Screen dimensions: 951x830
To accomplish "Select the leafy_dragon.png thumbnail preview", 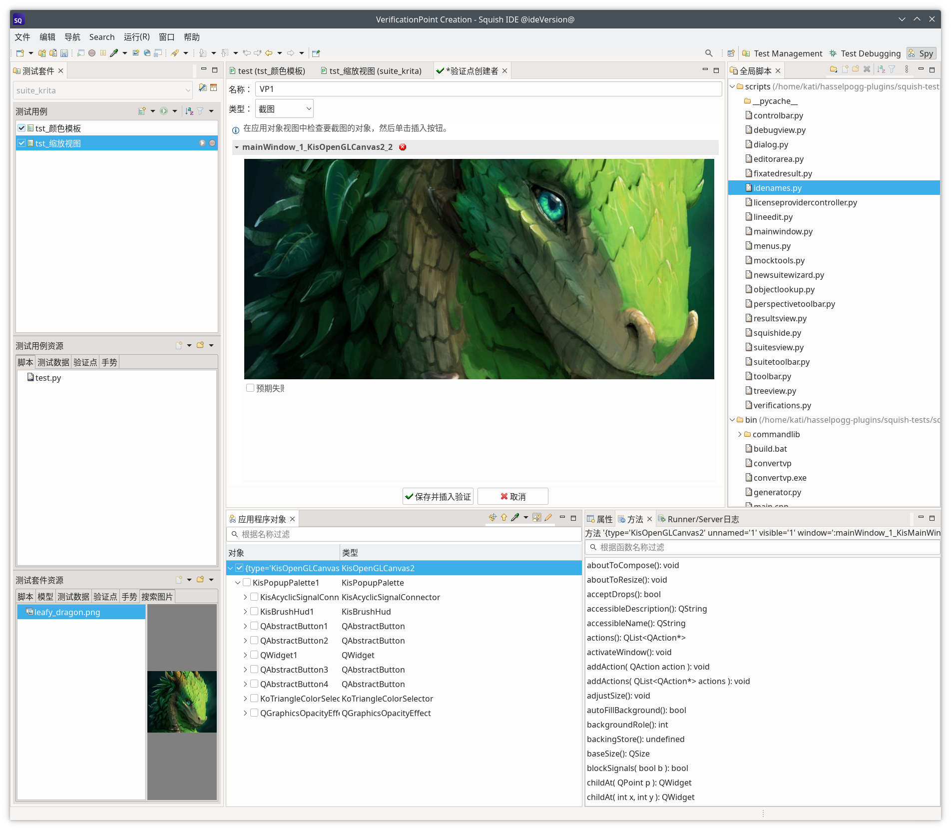I will click(x=182, y=702).
